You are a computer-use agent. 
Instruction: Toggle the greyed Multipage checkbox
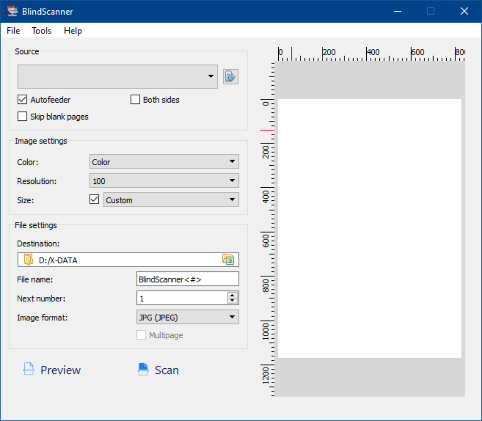tap(141, 335)
